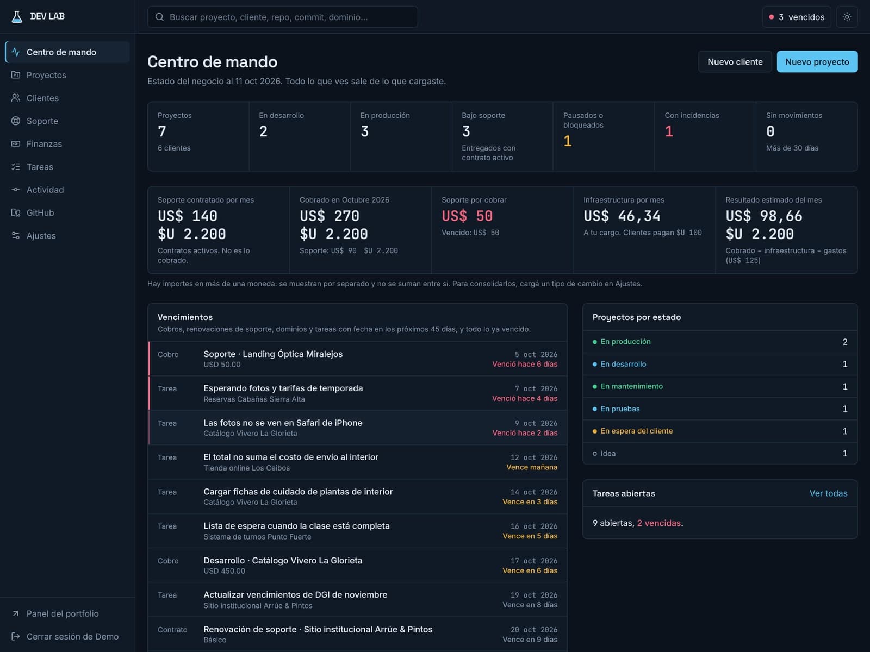The width and height of the screenshot is (870, 652).
Task: Click the Soporte lifebuoy icon
Action: point(16,121)
